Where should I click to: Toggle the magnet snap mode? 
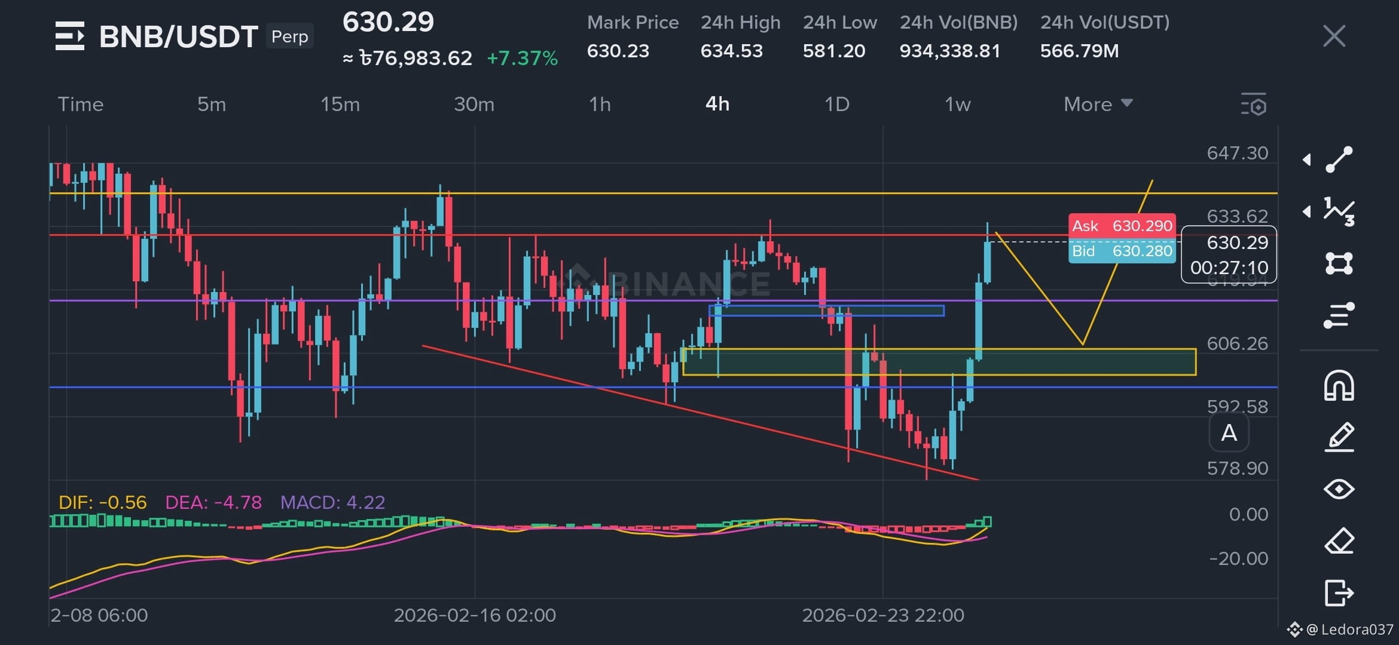pyautogui.click(x=1339, y=385)
